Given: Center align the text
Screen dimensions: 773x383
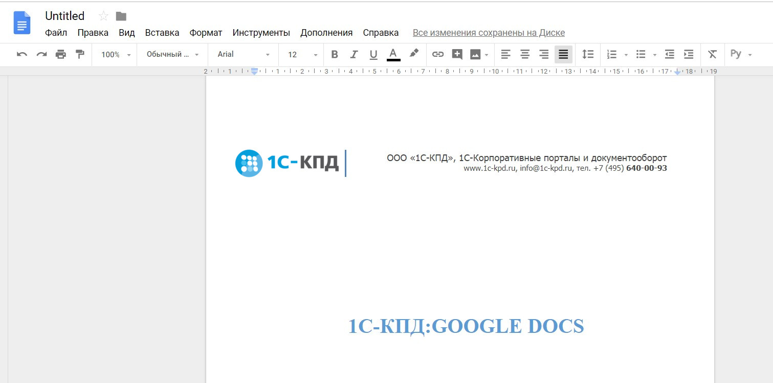Looking at the screenshot, I should coord(525,54).
